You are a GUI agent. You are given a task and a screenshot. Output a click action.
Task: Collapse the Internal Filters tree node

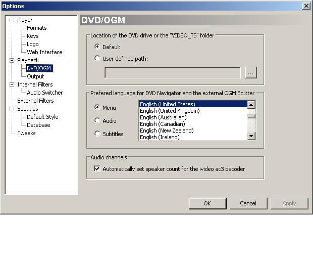tap(12, 84)
